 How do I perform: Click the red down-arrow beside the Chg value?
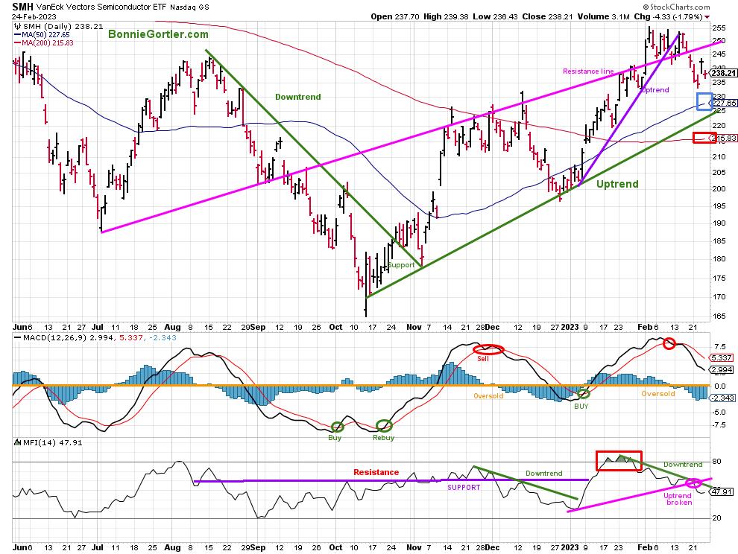707,17
